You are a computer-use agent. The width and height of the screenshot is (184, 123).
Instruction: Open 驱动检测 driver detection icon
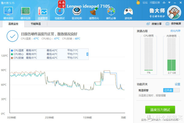click(x=77, y=11)
